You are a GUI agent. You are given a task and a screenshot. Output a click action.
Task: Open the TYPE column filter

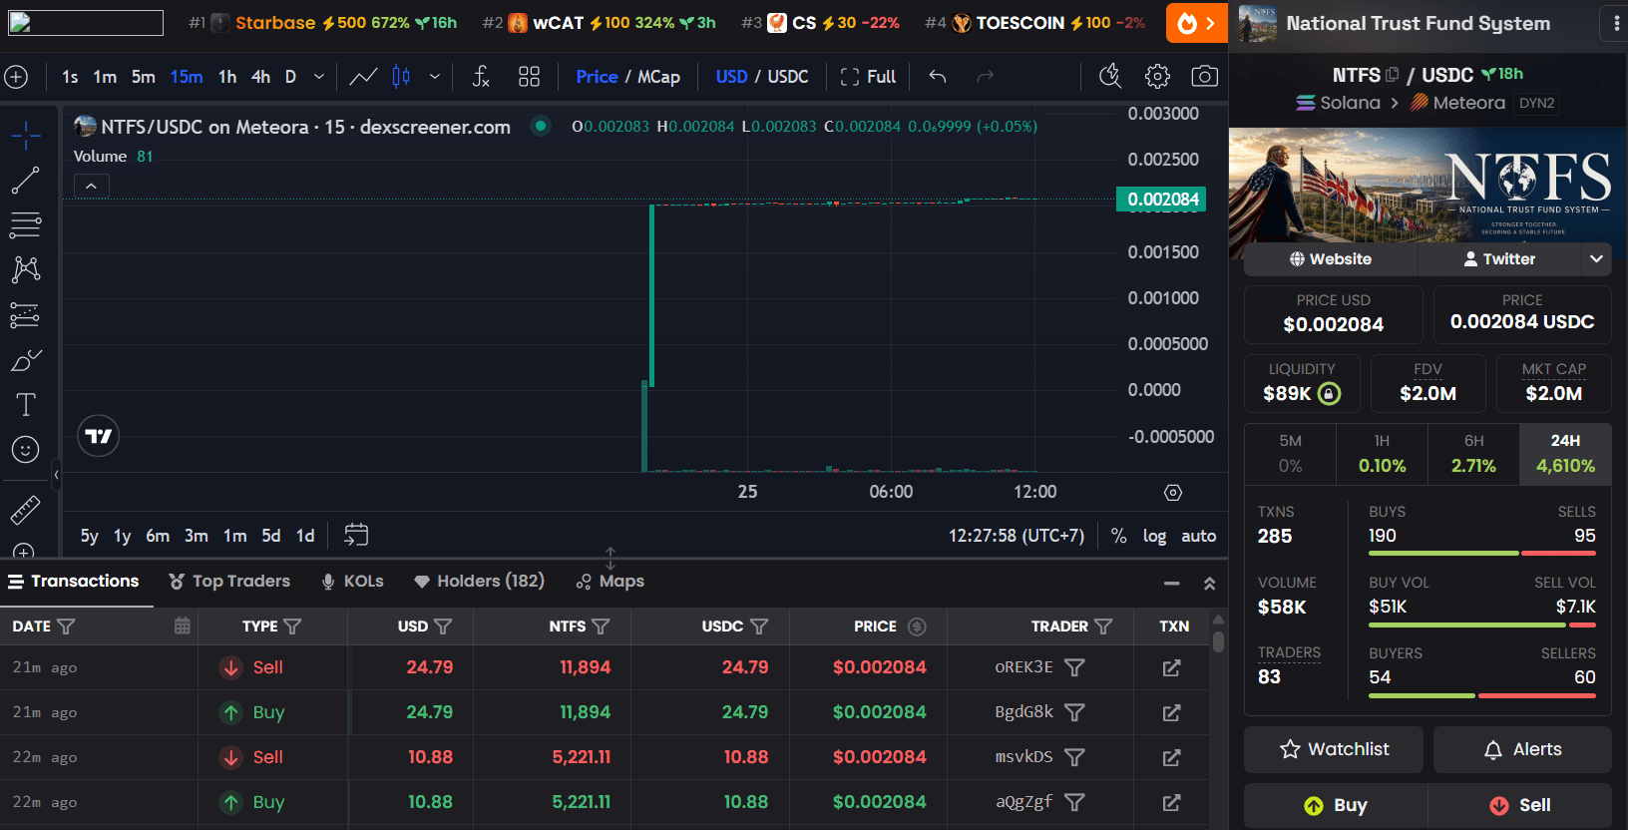pos(292,626)
